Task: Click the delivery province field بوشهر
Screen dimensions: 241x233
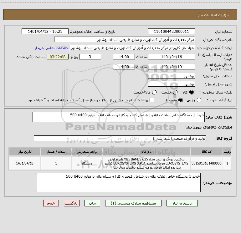Action: point(172,76)
